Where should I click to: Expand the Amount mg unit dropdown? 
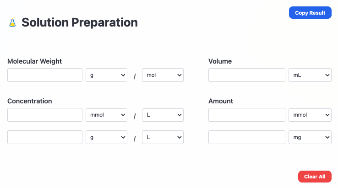pyautogui.click(x=310, y=137)
